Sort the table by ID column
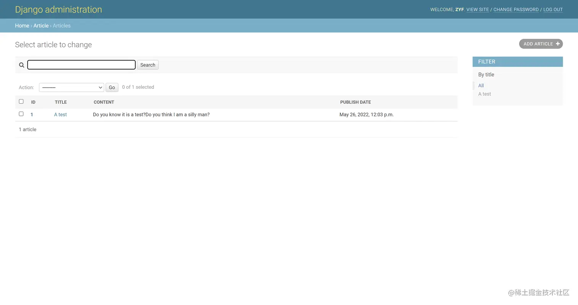Viewport: 578px width, 305px height. pyautogui.click(x=33, y=102)
